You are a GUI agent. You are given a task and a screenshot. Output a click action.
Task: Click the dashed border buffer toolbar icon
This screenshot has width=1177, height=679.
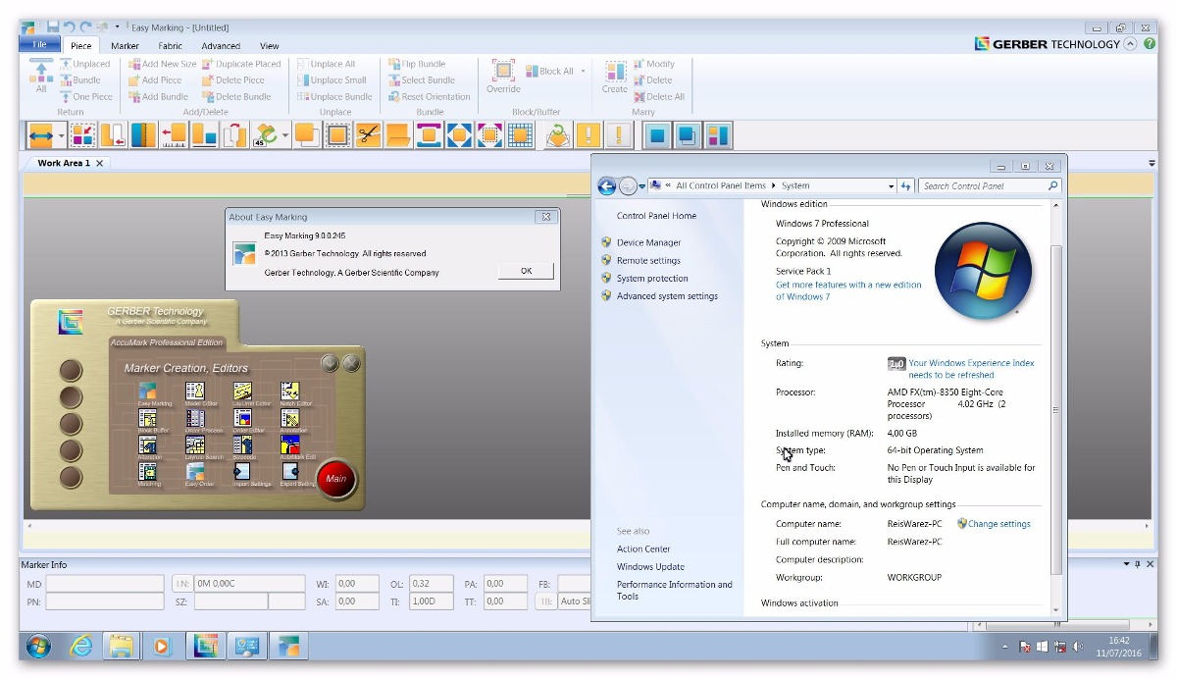point(337,134)
